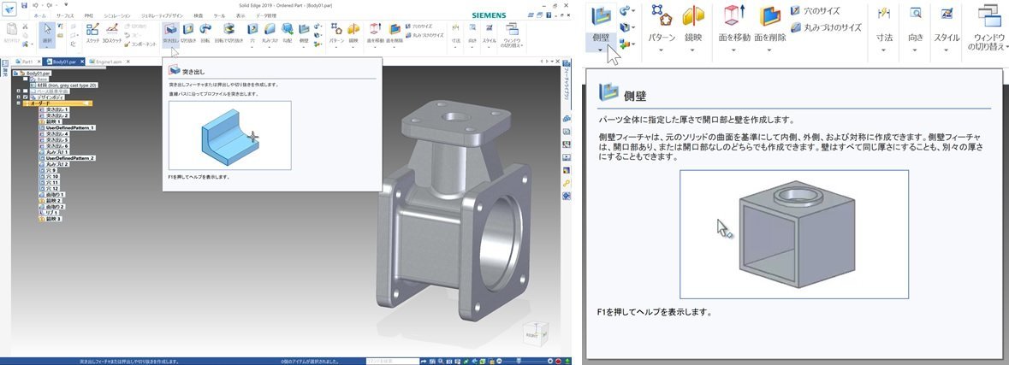Open the dropdown arrow under 側壁 in inset

(599, 50)
